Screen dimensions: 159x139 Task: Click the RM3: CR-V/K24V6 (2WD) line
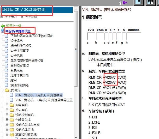click(107, 88)
